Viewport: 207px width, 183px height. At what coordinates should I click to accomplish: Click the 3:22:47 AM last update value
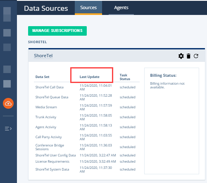coord(98,155)
